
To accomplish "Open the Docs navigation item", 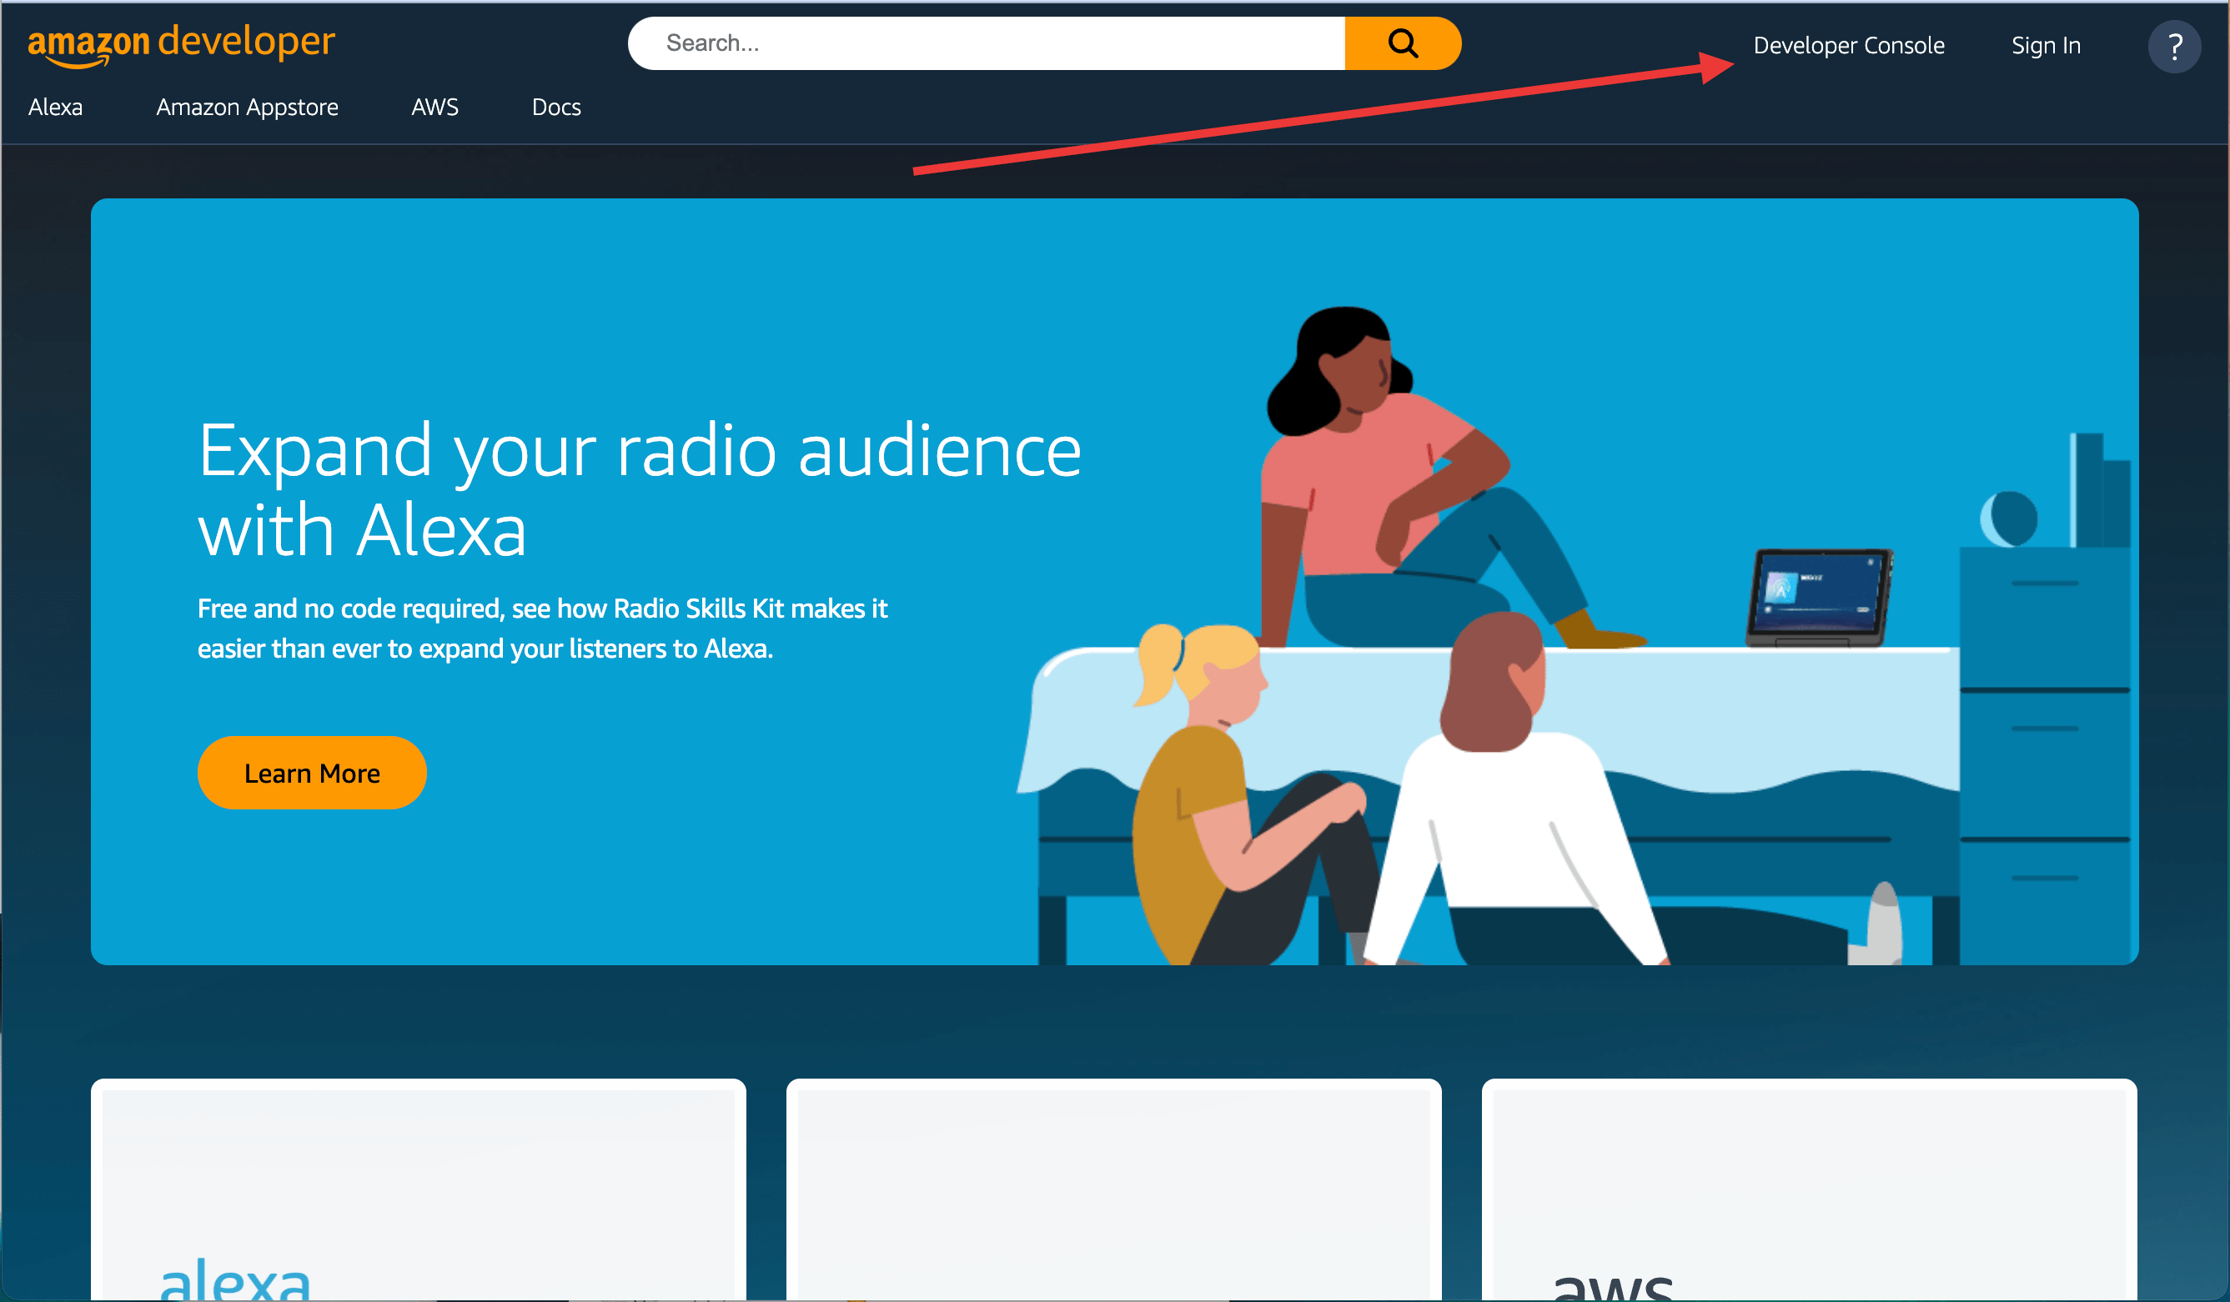I will tap(555, 107).
